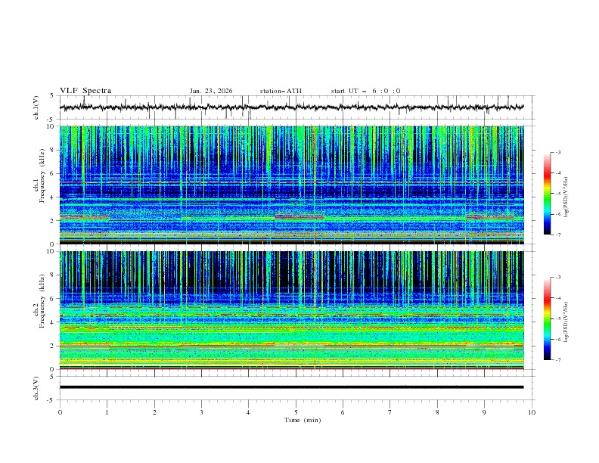599x463 pixels.
Task: Click time axis tick label "1"
Action: tap(107, 412)
